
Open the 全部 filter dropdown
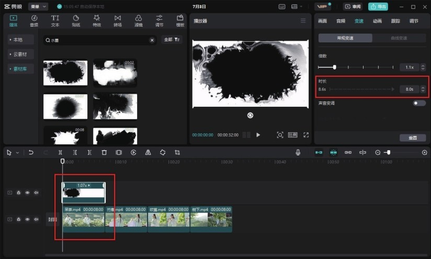(172, 40)
